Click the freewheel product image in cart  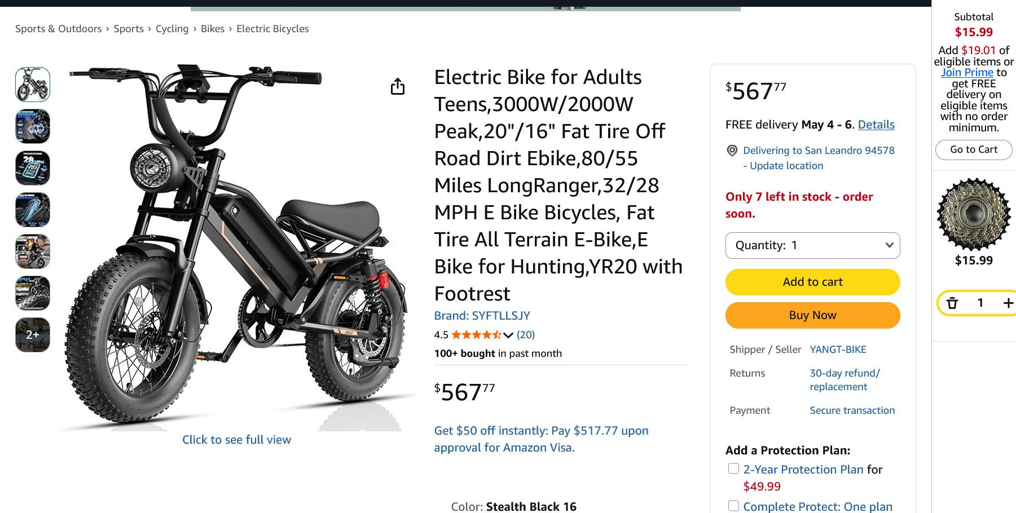click(x=974, y=214)
